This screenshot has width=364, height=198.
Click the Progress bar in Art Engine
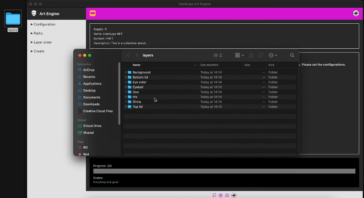coord(224,171)
